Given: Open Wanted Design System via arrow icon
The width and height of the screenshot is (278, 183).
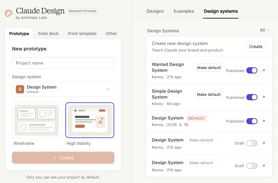Looking at the screenshot, I should tap(264, 70).
